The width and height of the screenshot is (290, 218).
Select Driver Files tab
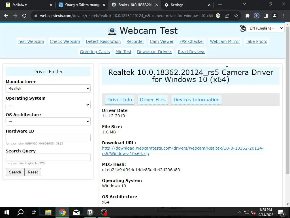[153, 100]
